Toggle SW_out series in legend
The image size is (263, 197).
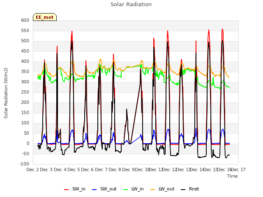(104, 189)
